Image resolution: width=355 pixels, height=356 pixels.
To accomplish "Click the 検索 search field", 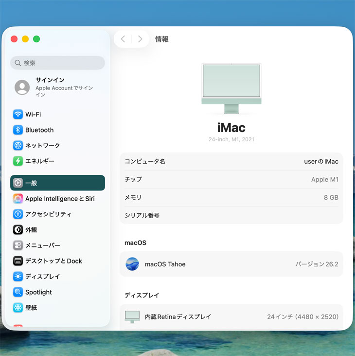I will tap(57, 63).
